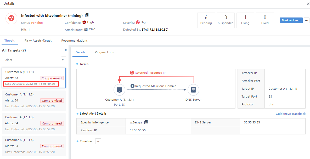The width and height of the screenshot is (310, 159).
Task: Open the GoldenEye Traceback link
Action: click(290, 114)
